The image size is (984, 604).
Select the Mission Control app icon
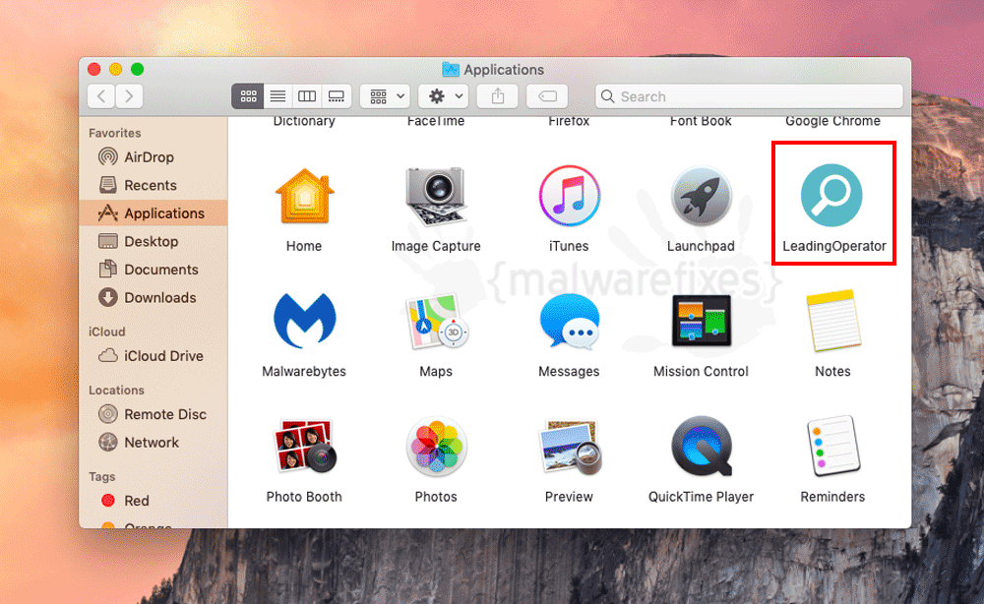click(701, 321)
